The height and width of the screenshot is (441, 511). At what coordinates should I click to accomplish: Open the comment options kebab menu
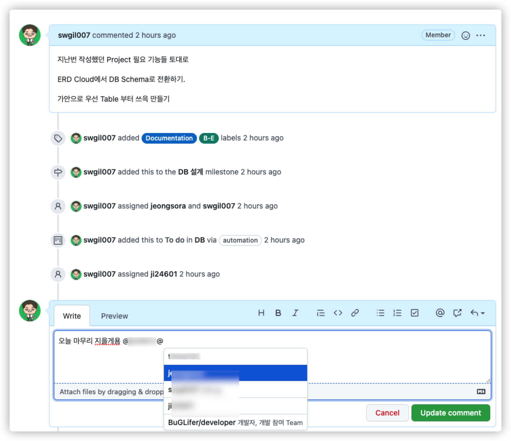[x=481, y=35]
